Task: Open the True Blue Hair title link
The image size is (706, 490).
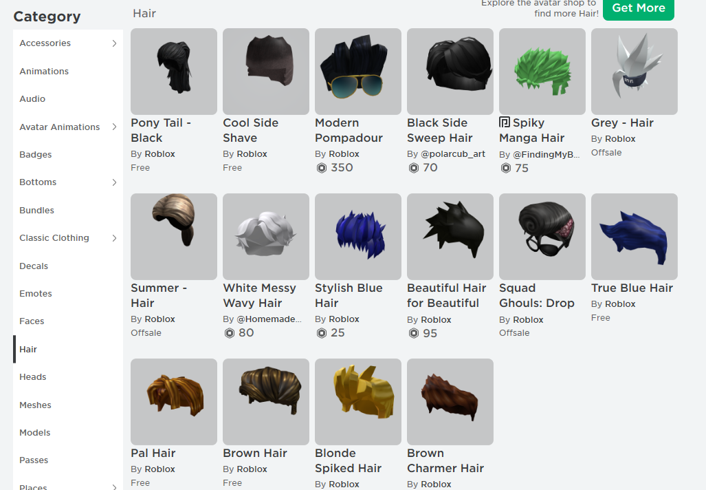Action: 632,288
